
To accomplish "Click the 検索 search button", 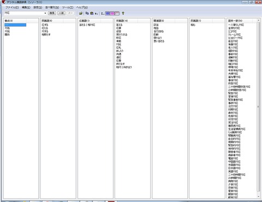I will point(52,13).
